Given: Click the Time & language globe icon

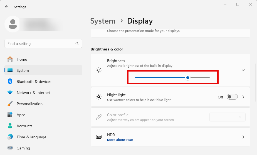Looking at the screenshot, I should click(x=10, y=137).
